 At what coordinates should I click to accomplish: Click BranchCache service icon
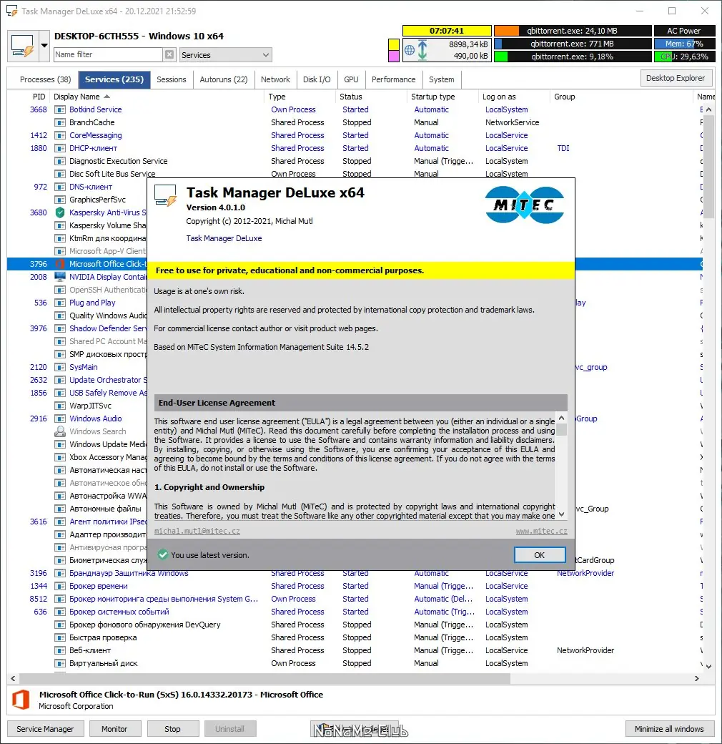point(60,122)
